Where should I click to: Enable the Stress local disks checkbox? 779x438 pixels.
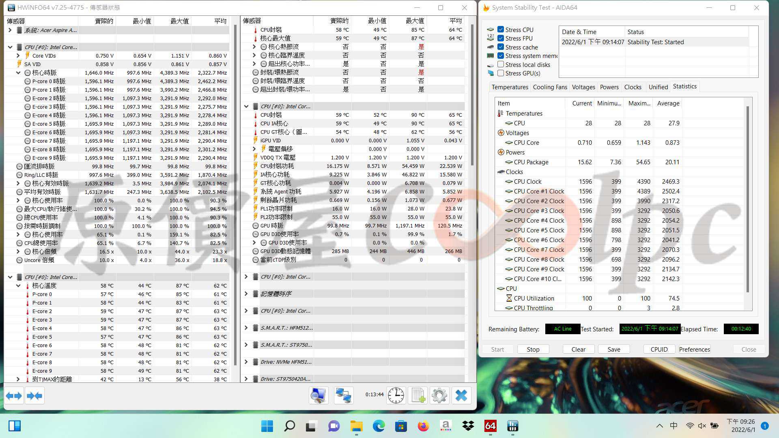click(x=501, y=64)
